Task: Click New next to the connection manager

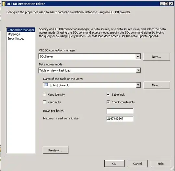Action: pyautogui.click(x=157, y=57)
